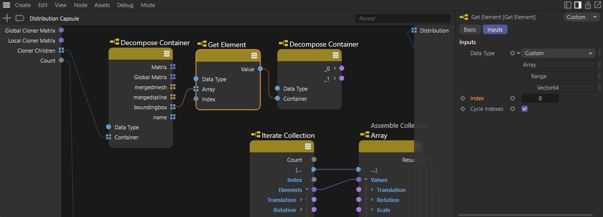Toggle the Index keyframe diamond
This screenshot has height=217, width=603.
click(x=463, y=98)
